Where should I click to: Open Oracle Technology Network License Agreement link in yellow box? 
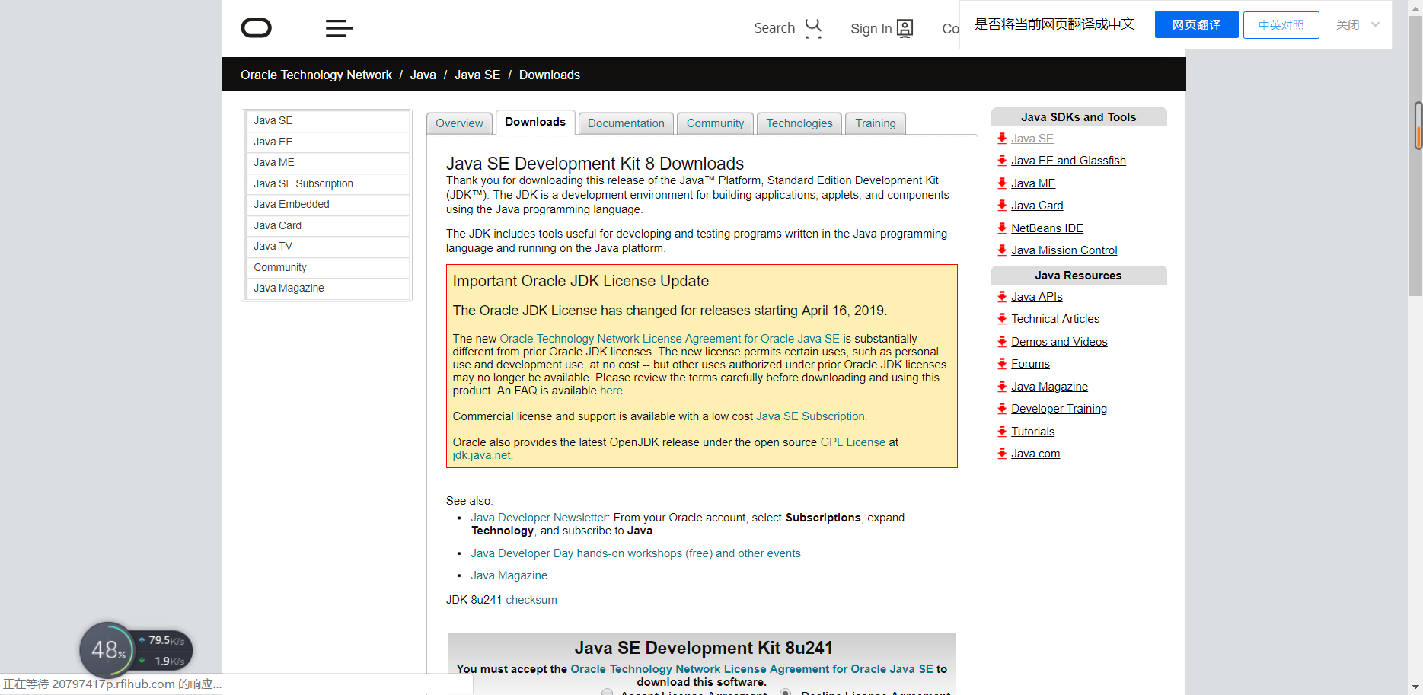coord(669,339)
